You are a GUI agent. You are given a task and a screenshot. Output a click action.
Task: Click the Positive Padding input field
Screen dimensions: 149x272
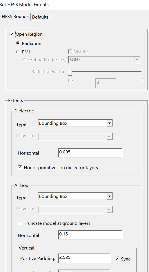(x=84, y=258)
